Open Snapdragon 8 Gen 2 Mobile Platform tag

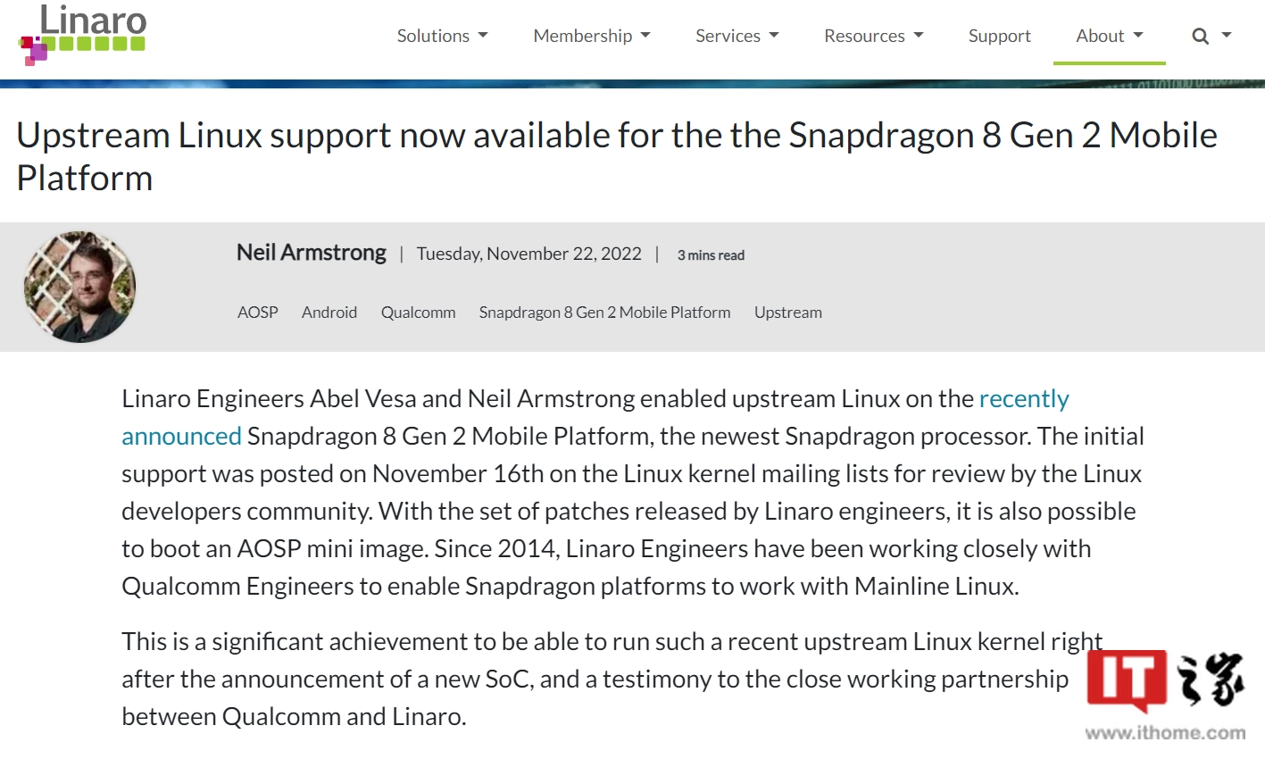click(604, 313)
